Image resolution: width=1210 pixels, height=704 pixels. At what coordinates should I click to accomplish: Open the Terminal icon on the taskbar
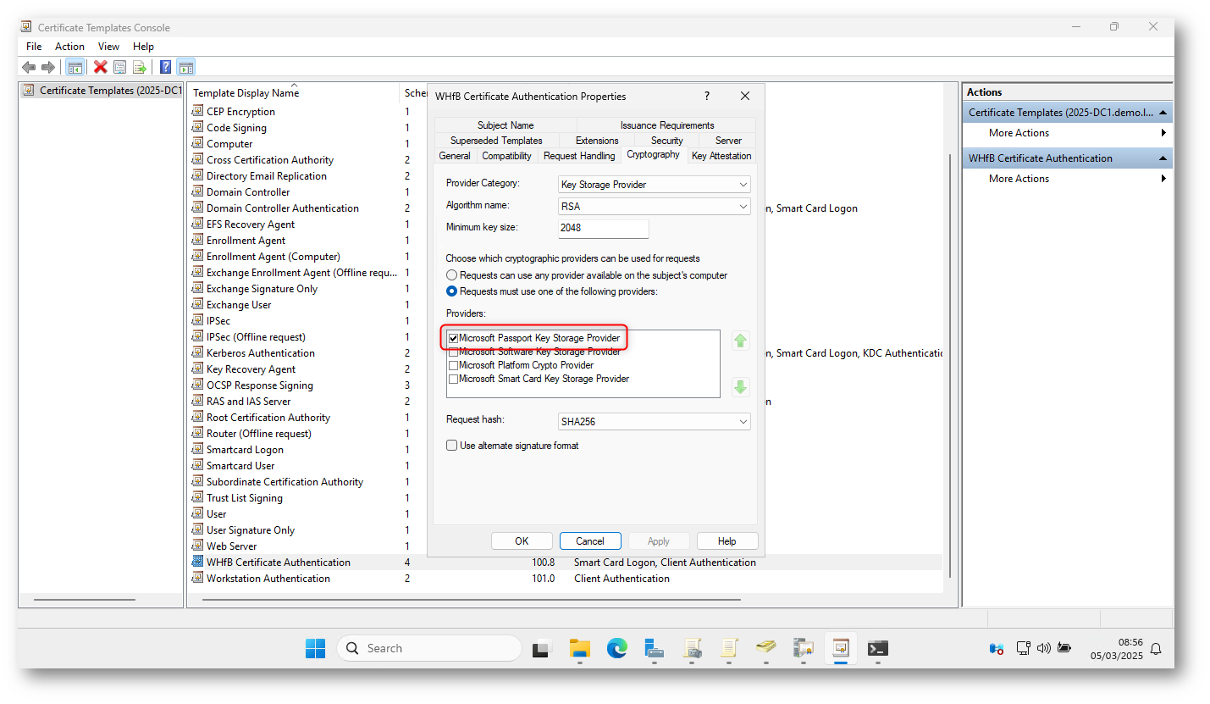[878, 649]
